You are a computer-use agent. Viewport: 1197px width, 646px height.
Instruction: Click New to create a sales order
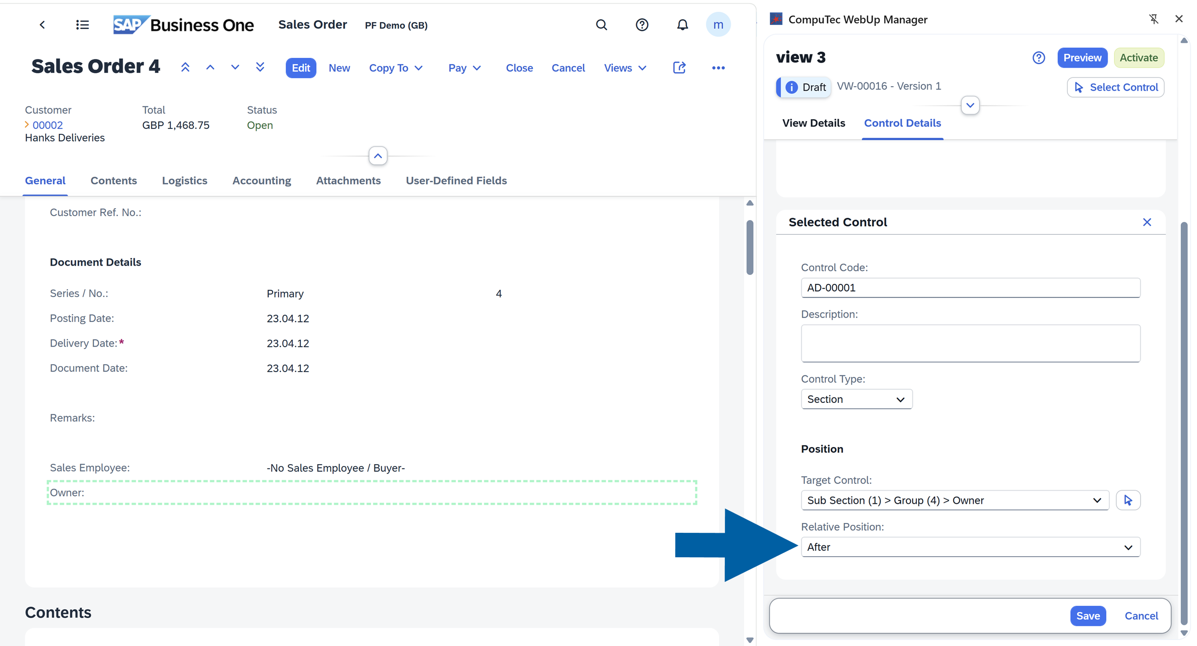[x=339, y=68]
